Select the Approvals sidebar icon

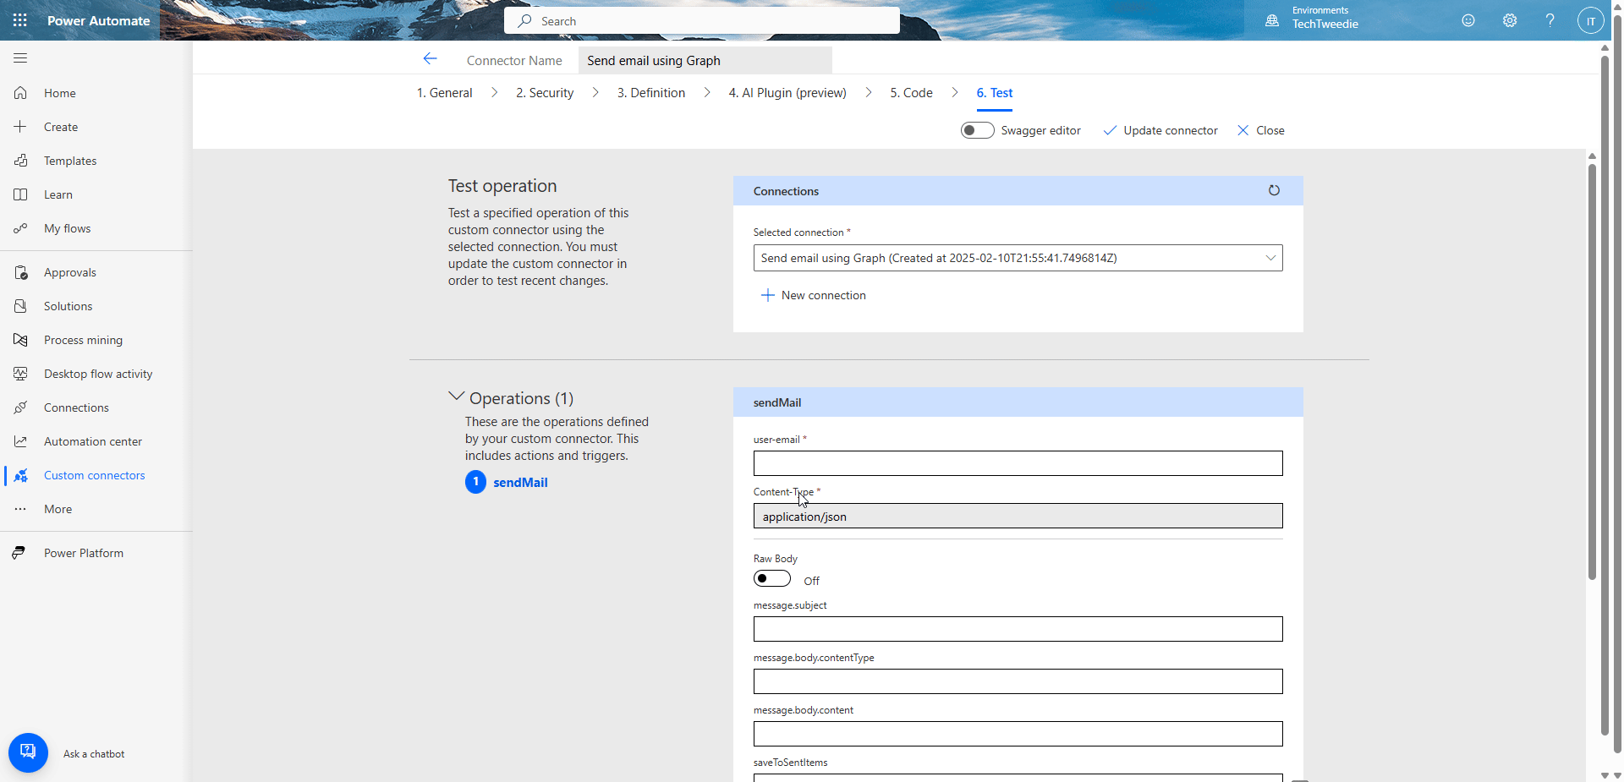point(20,271)
